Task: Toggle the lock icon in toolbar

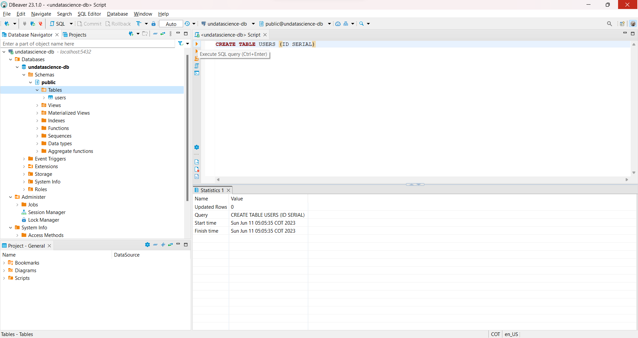Action: 154,24
